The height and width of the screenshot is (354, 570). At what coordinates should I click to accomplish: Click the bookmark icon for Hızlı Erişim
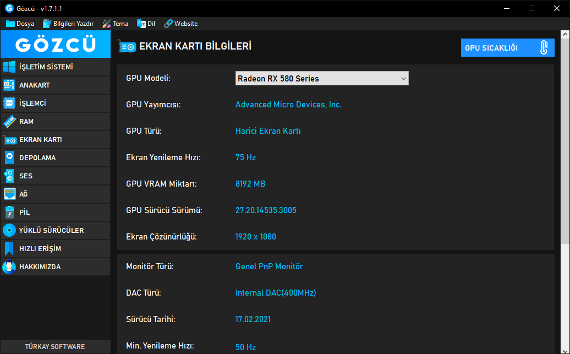coord(9,249)
